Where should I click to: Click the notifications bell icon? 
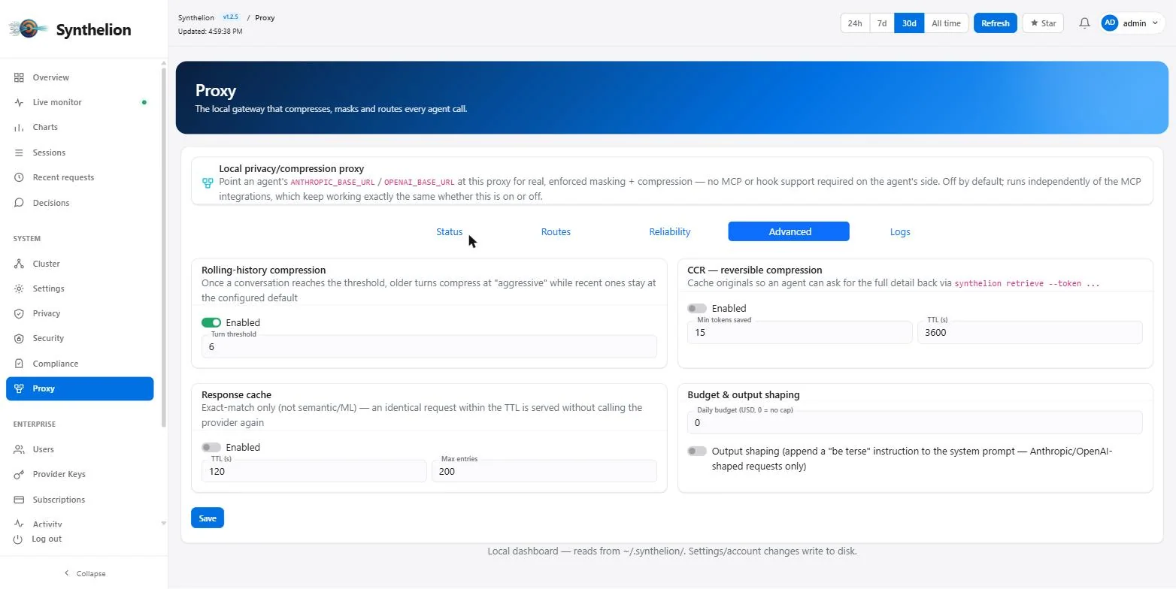tap(1084, 23)
